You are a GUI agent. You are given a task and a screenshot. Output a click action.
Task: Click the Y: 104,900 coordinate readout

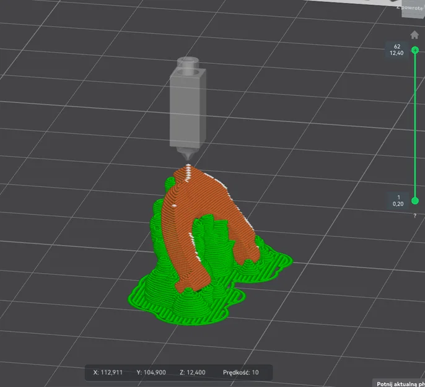[x=151, y=372]
